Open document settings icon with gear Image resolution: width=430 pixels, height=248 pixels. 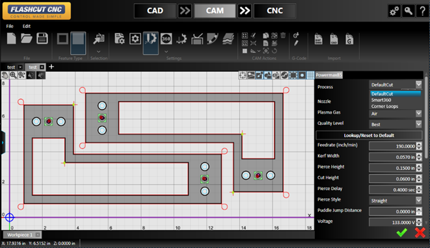pos(120,38)
